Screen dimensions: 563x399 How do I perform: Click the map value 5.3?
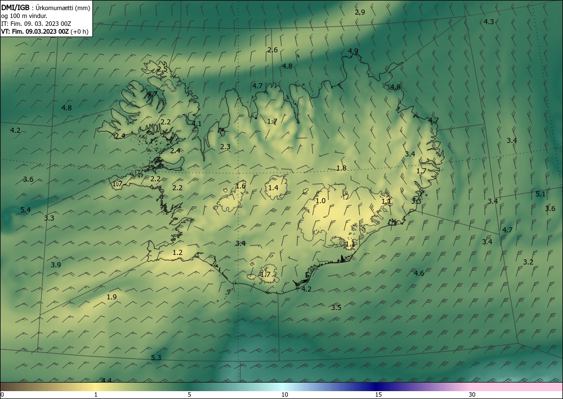tap(156, 358)
